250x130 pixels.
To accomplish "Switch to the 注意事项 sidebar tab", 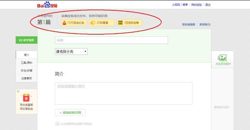I will [x=26, y=78].
